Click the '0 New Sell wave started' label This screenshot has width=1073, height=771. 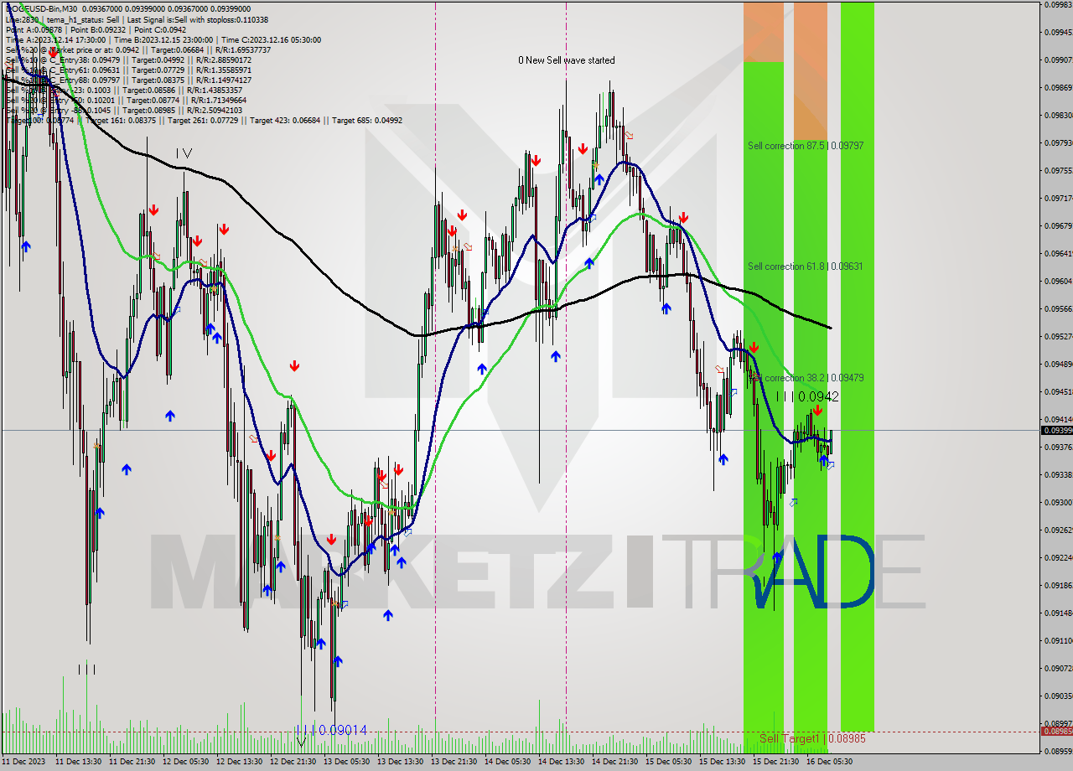566,60
